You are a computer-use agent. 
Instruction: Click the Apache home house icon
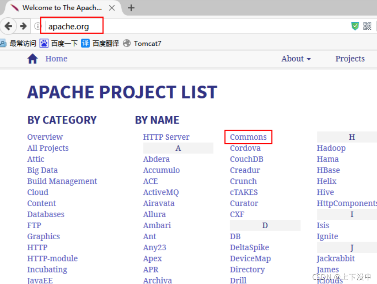[x=33, y=58]
